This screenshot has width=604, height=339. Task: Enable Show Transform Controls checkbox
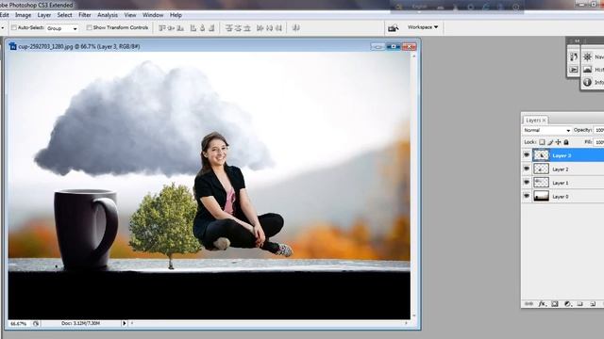pos(89,27)
